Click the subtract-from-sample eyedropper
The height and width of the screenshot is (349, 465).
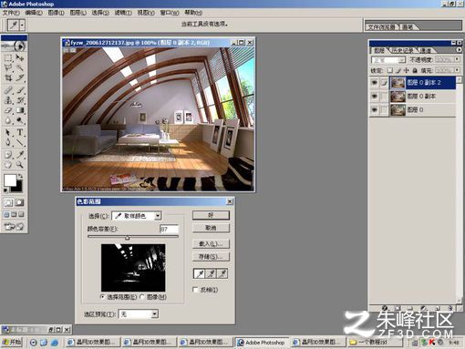222,273
